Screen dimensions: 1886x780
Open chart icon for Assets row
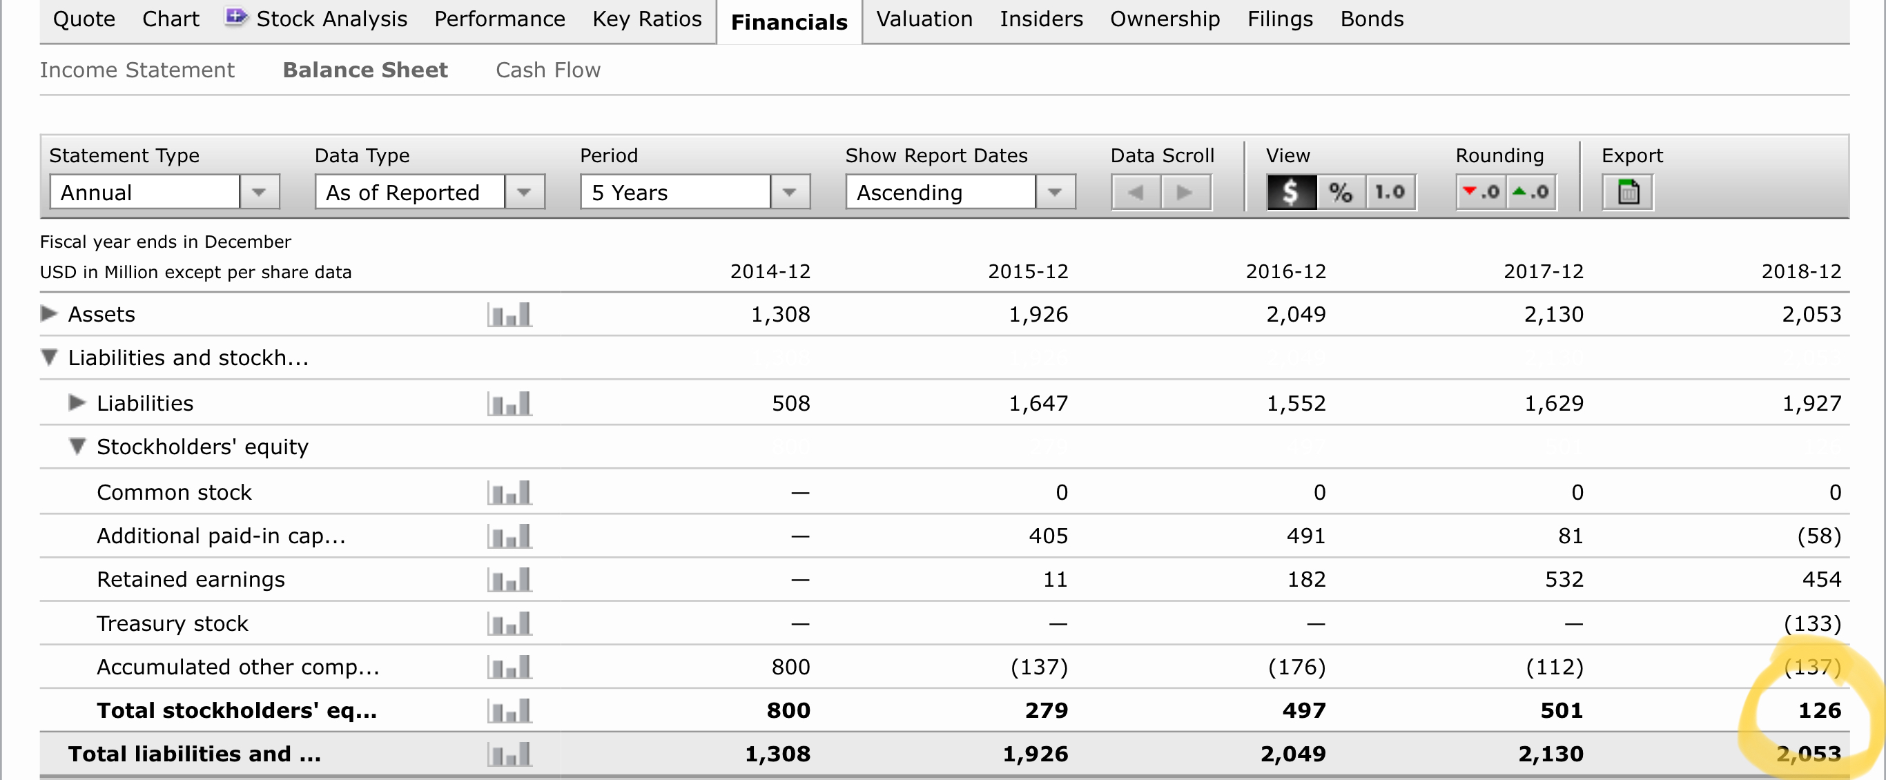[509, 315]
